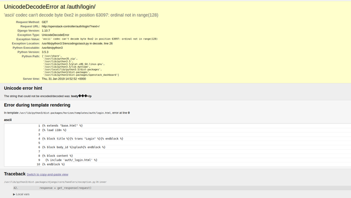Select traceback line 42 get_response(request)
This screenshot has width=351, height=198.
66,188
